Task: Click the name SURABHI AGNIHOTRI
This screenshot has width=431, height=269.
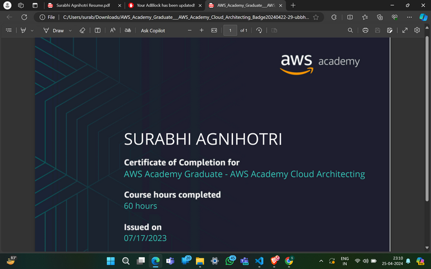Action: point(203,139)
